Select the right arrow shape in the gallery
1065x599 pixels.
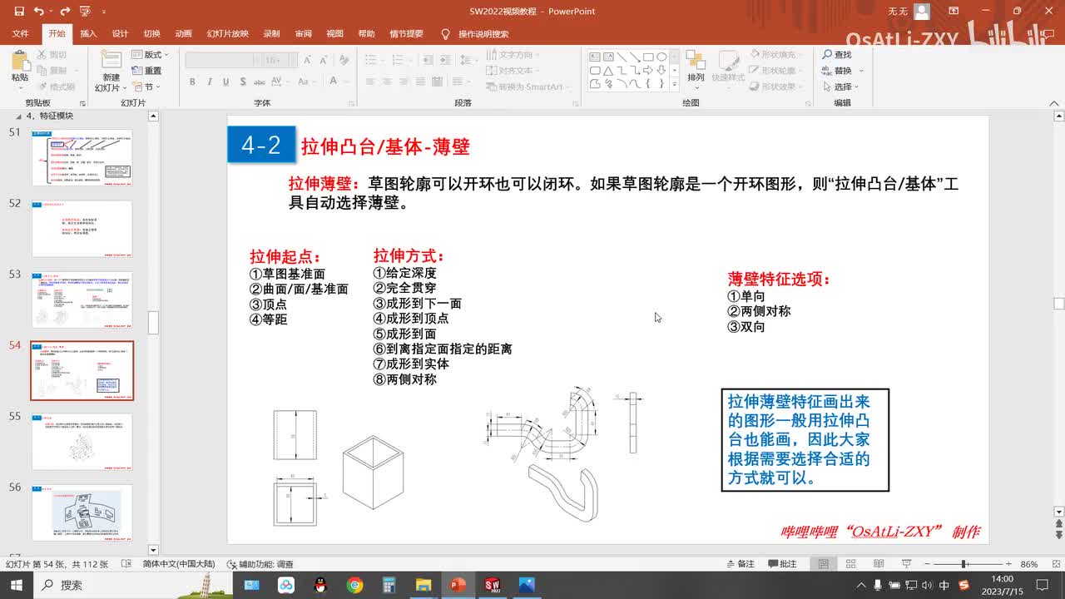coord(648,71)
